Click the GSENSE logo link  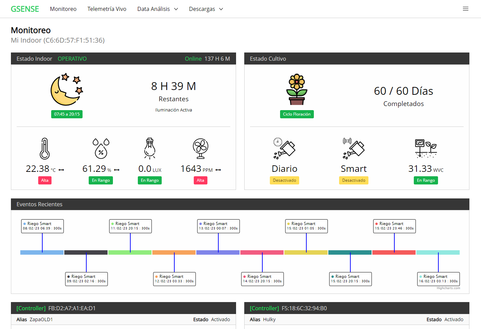pyautogui.click(x=25, y=9)
